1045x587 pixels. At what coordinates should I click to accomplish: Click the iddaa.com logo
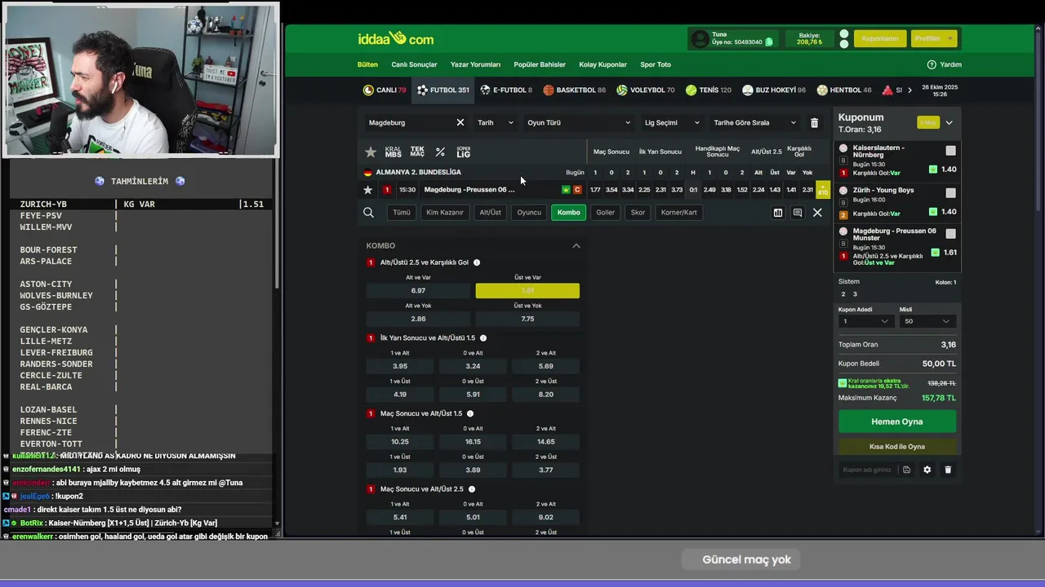pyautogui.click(x=395, y=38)
